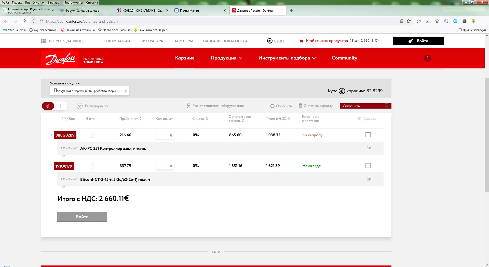Click the Ресурсы Данфосс grid icon
The height and width of the screenshot is (267, 489).
(44, 41)
